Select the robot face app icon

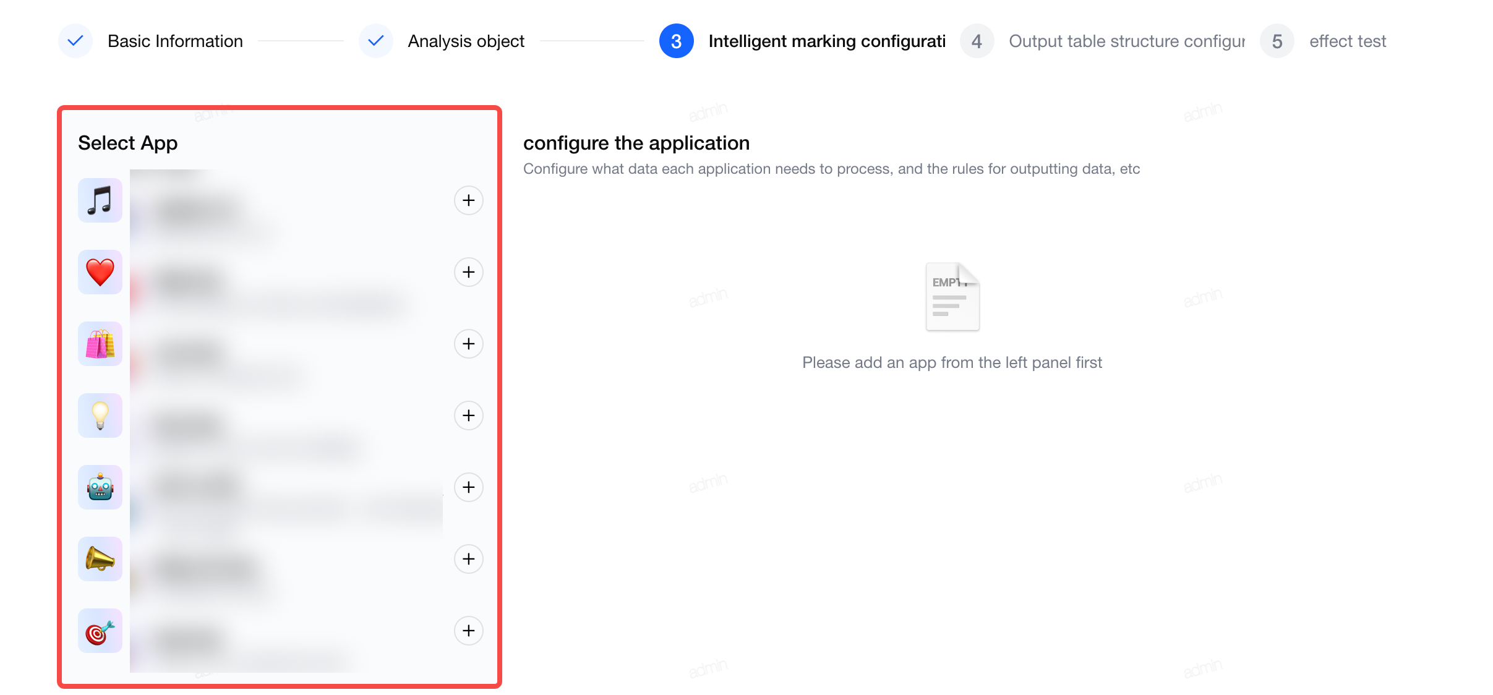100,487
